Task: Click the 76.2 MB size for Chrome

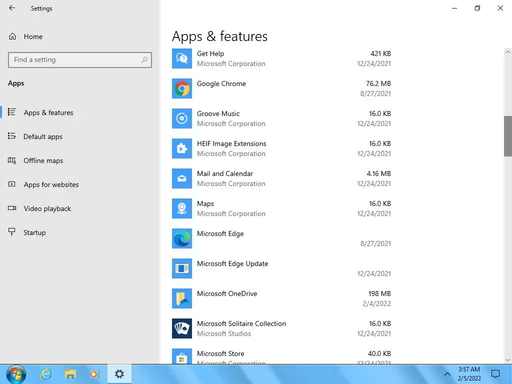Action: pyautogui.click(x=378, y=83)
